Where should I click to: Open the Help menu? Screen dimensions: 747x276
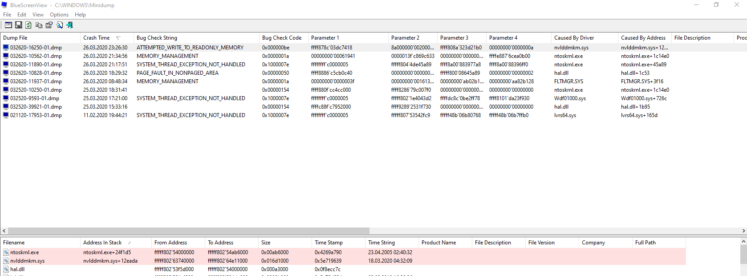(x=80, y=15)
